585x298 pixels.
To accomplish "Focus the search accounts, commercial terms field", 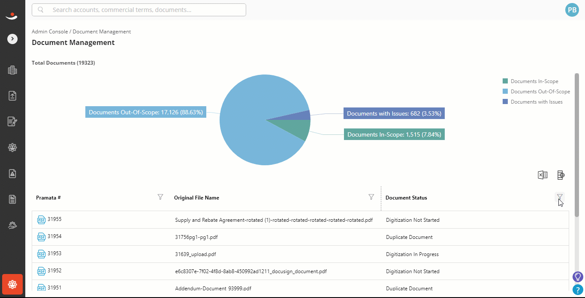I will click(139, 10).
